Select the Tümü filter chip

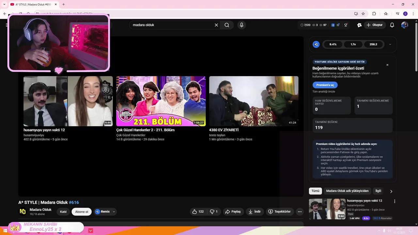(x=315, y=191)
